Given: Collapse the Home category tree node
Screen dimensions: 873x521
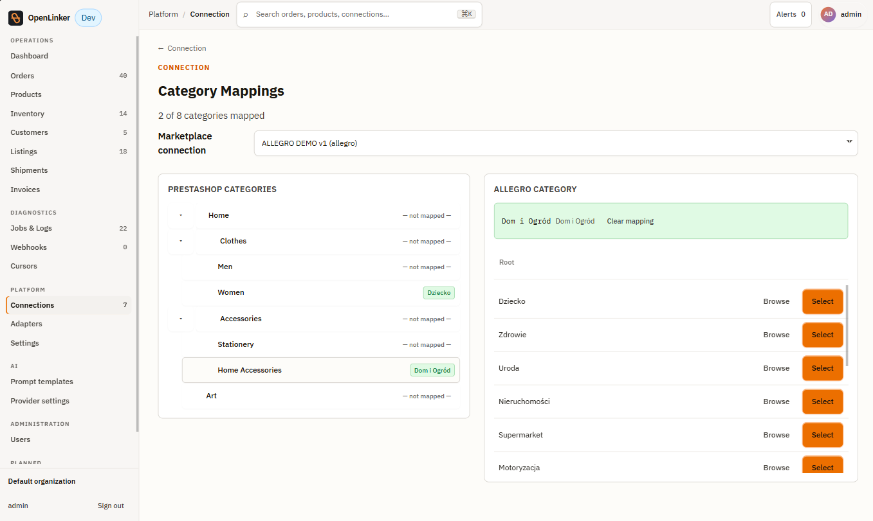Looking at the screenshot, I should tap(181, 215).
